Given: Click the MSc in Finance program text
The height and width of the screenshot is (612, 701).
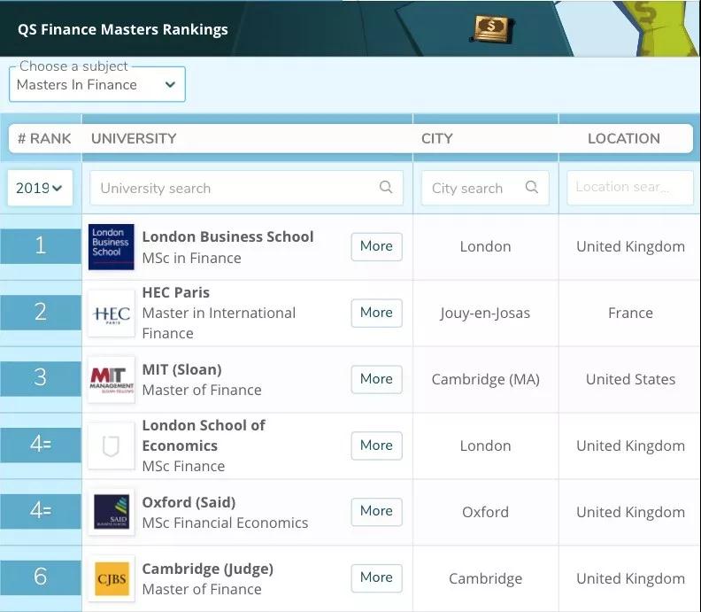Looking at the screenshot, I should [192, 258].
